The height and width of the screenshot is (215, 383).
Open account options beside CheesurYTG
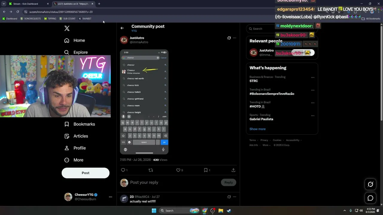coord(110,197)
